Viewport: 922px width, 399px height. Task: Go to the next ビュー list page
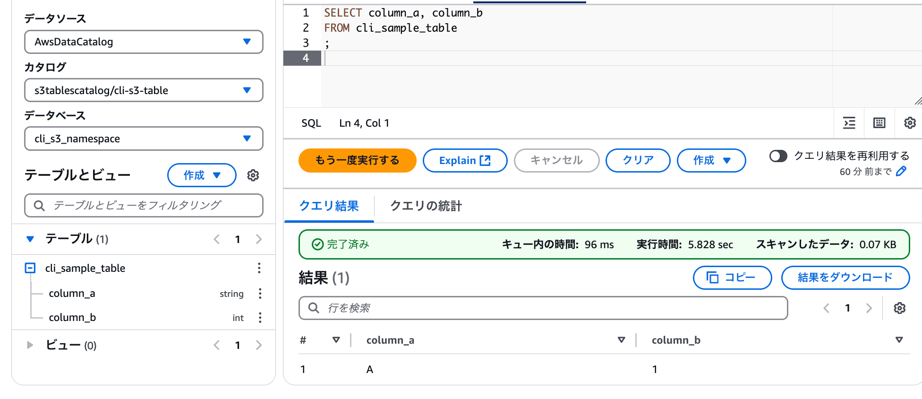point(259,345)
